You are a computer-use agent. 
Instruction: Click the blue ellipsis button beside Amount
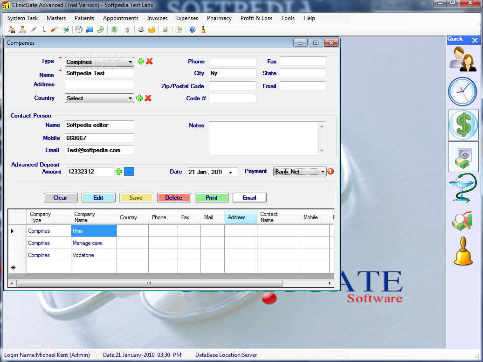pos(129,172)
